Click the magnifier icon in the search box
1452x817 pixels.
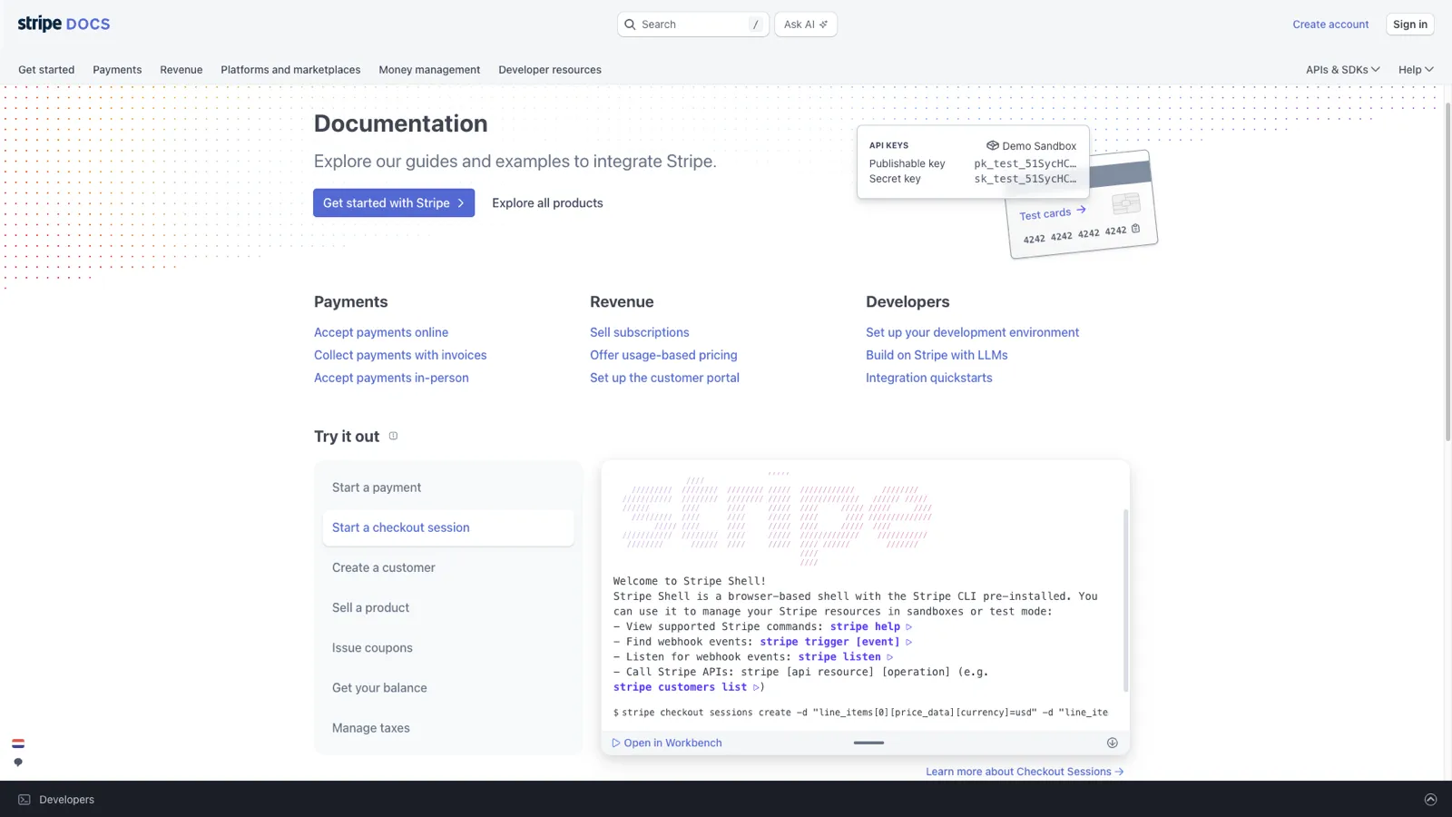click(x=630, y=25)
